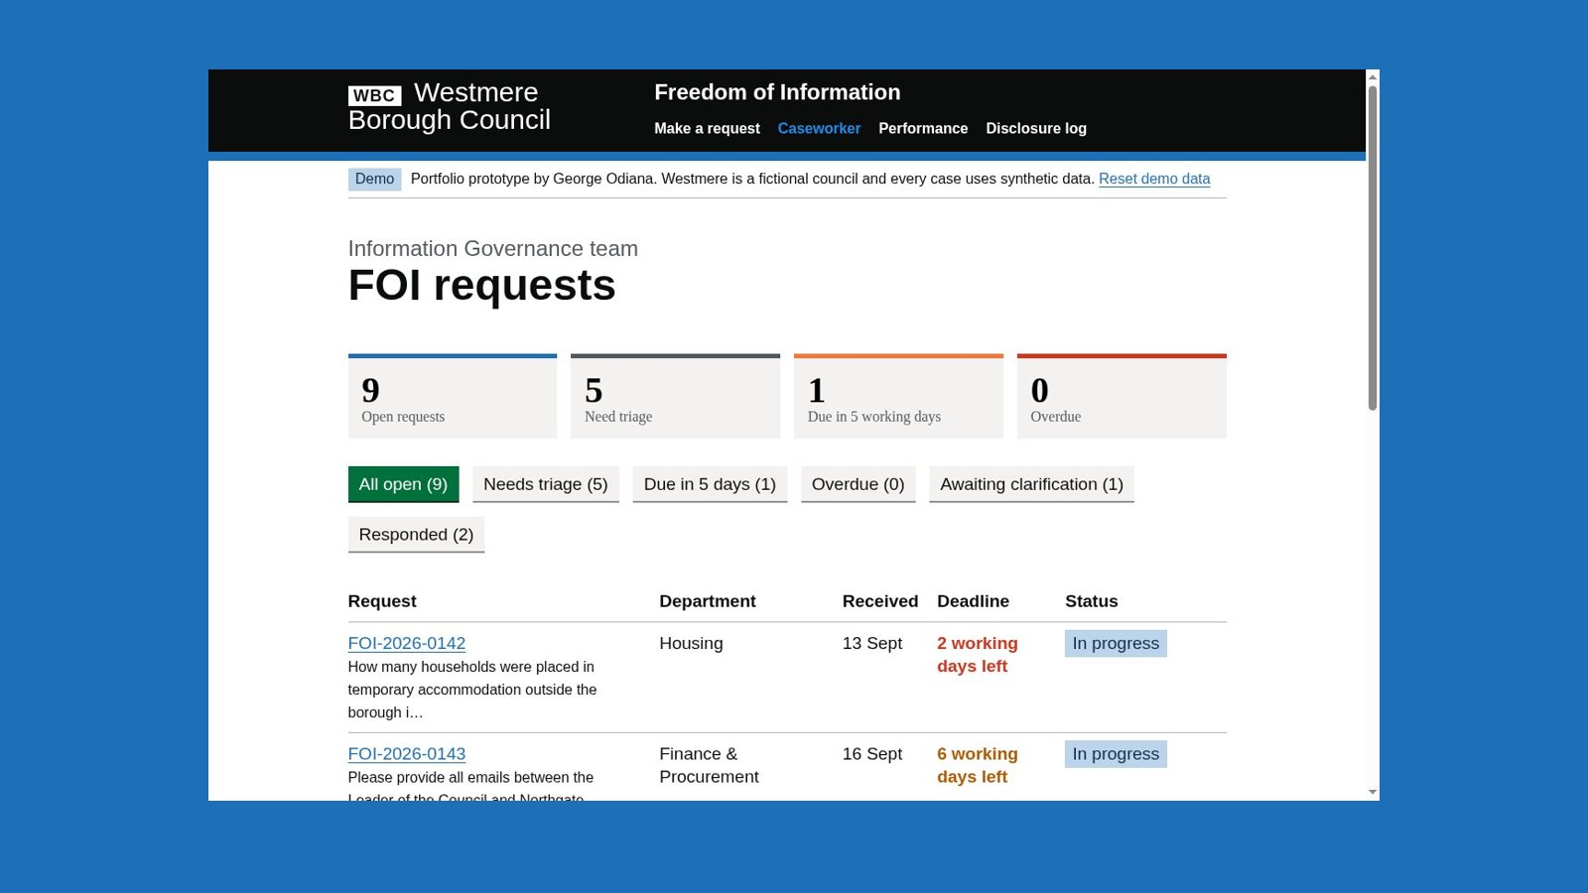Click the 13 Sept received date

point(872,643)
